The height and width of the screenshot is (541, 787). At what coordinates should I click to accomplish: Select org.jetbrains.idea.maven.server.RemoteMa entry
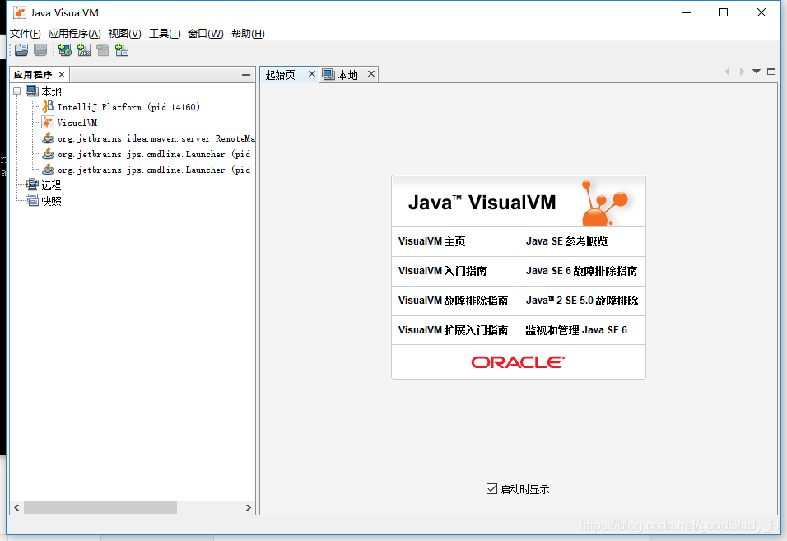point(156,138)
